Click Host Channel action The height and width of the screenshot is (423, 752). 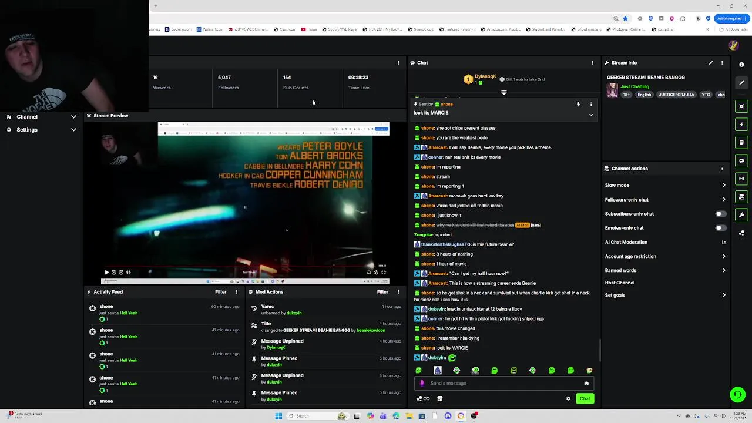620,283
